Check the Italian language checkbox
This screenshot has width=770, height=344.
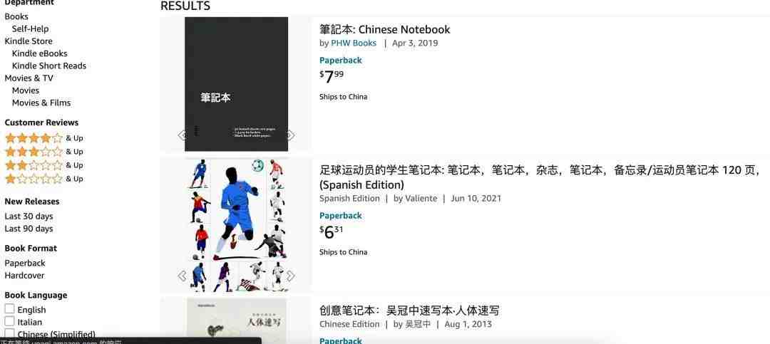tap(9, 321)
